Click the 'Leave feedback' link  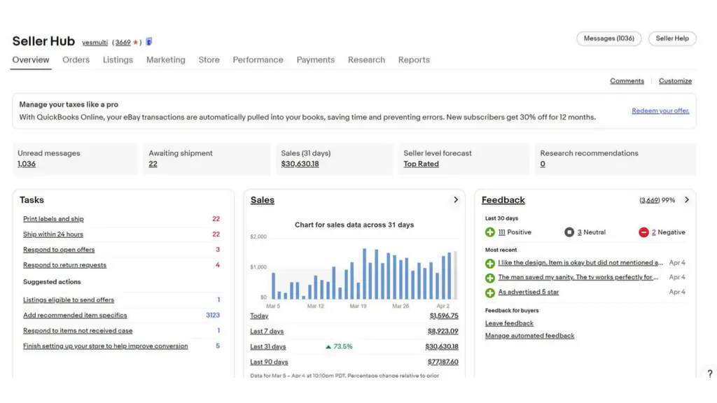tap(509, 323)
